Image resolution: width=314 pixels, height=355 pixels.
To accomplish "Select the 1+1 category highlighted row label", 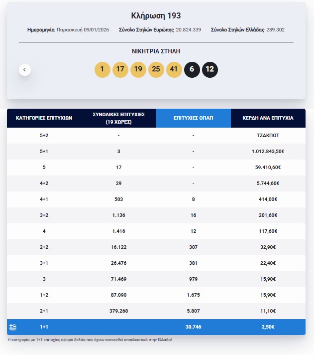I will tap(44, 327).
